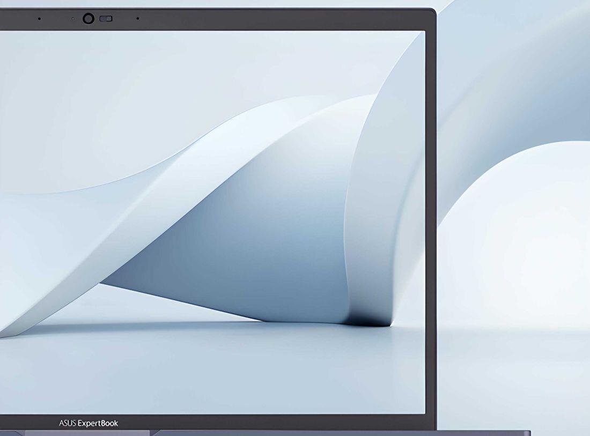Image resolution: width=590 pixels, height=436 pixels.
Task: Click the webcam lens on top bezel
Action: click(x=88, y=19)
